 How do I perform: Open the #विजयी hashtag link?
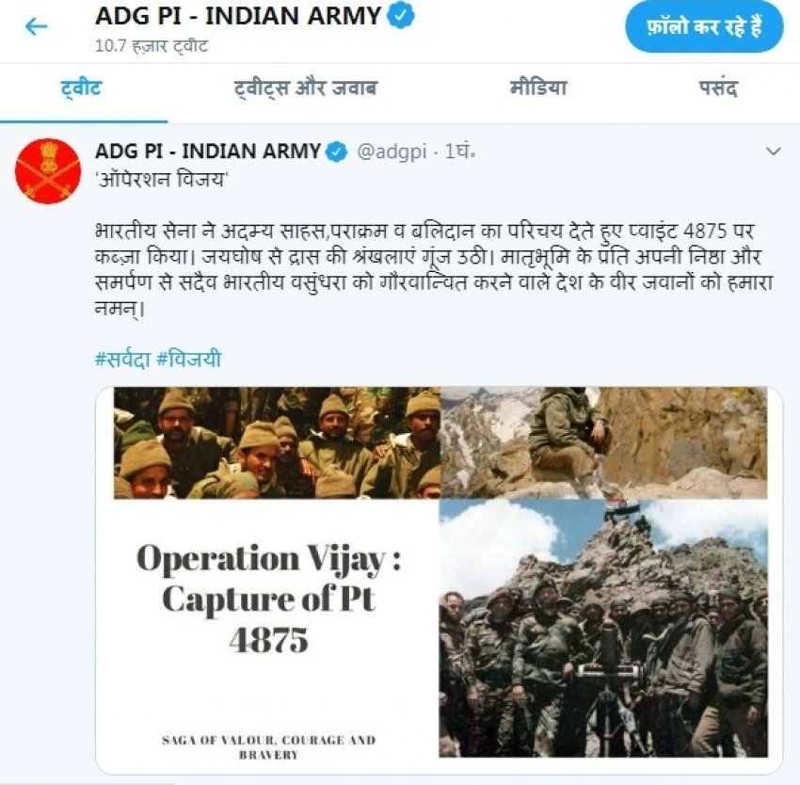(189, 359)
